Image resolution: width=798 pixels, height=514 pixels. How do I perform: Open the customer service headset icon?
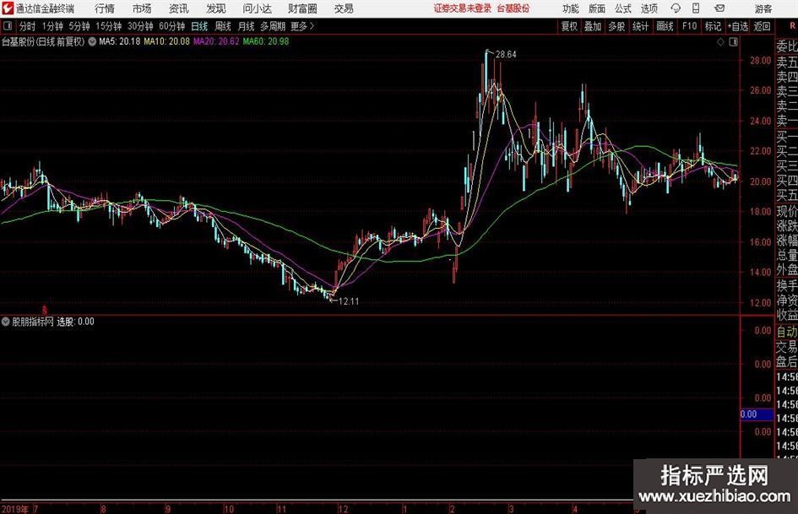676,8
